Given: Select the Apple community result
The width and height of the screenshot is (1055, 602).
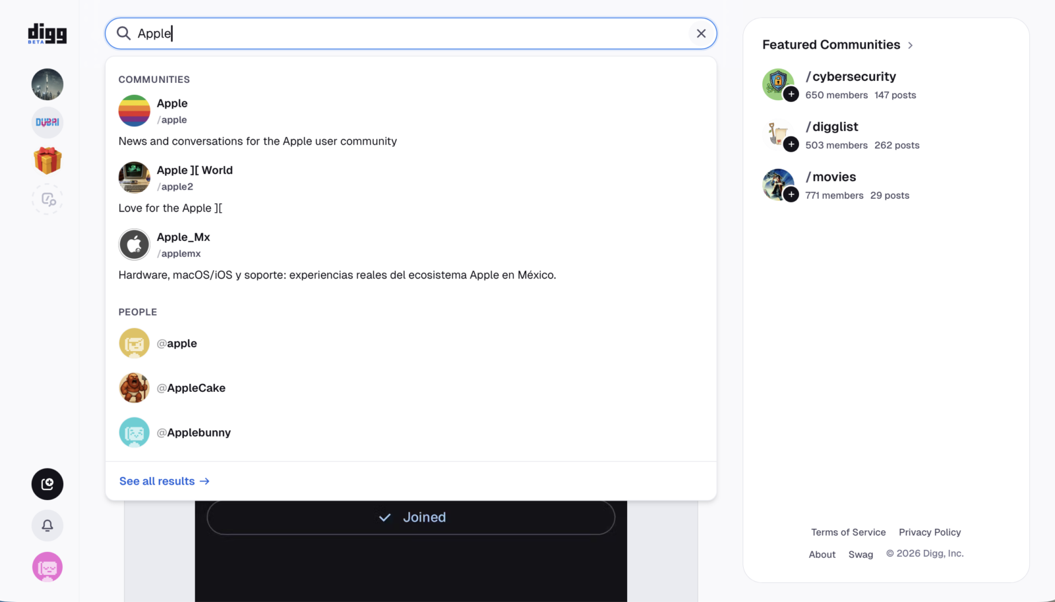Looking at the screenshot, I should pyautogui.click(x=172, y=104).
